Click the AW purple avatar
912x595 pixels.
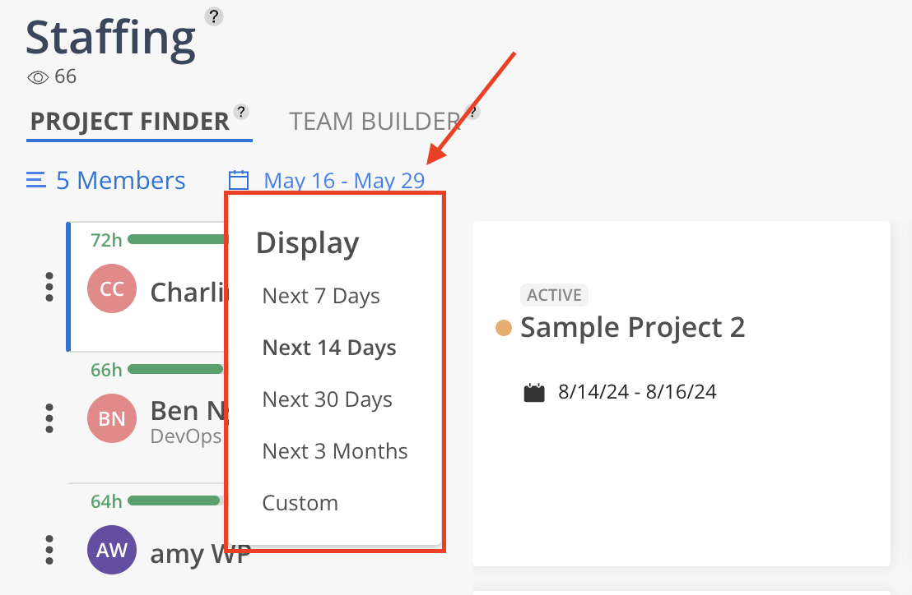point(112,550)
